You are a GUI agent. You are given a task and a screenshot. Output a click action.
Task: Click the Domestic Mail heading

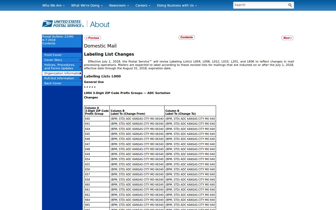pyautogui.click(x=100, y=46)
